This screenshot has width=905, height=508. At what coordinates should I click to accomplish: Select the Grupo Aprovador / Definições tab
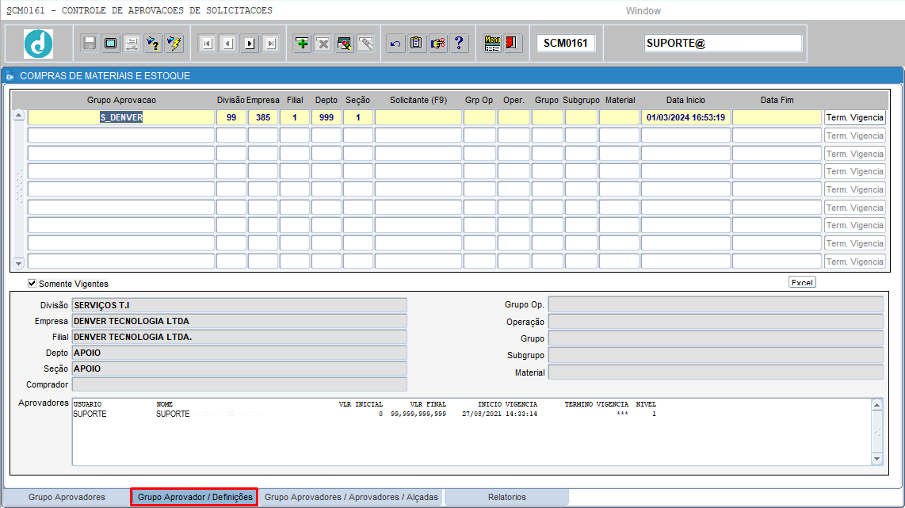pos(194,497)
